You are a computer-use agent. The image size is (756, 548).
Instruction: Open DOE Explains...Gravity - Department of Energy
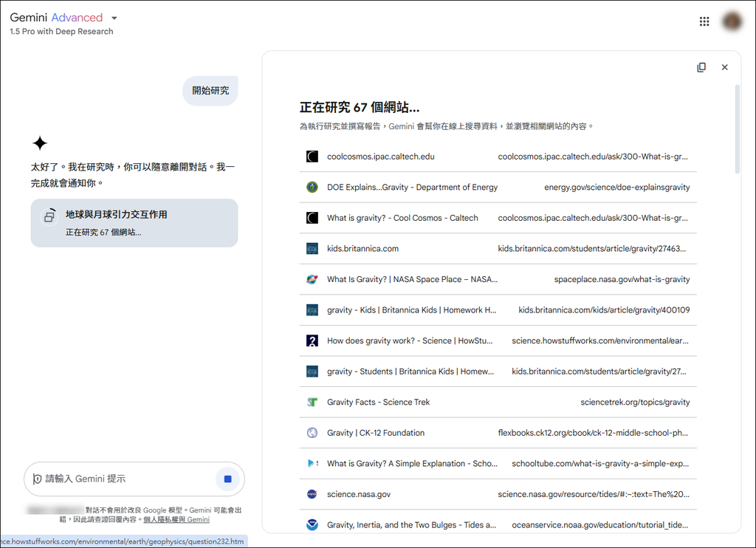pos(412,187)
